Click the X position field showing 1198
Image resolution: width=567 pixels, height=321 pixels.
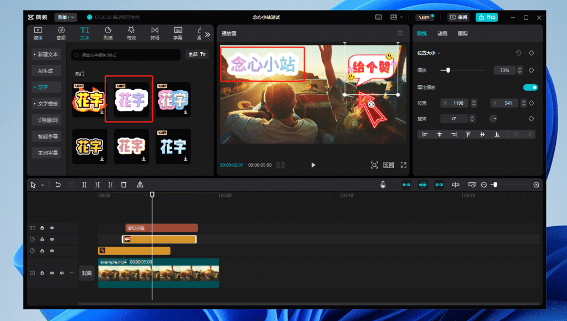point(455,103)
